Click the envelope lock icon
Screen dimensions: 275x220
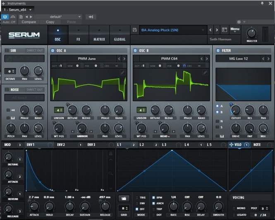pyautogui.click(x=111, y=154)
